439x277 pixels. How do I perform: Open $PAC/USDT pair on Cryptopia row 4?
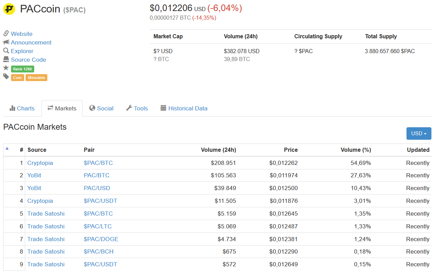tap(101, 201)
